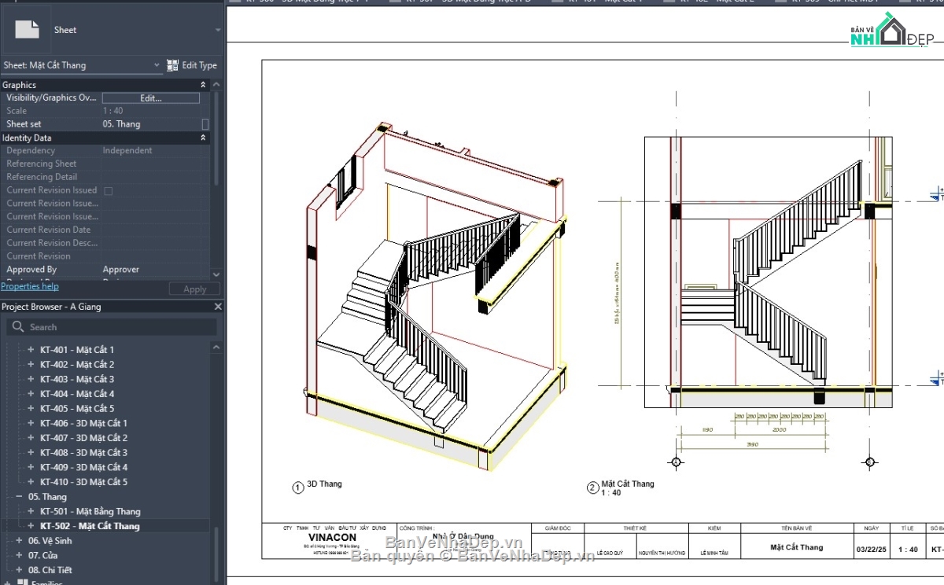Image resolution: width=944 pixels, height=585 pixels.
Task: Click the Properties panel scroll-up arrow
Action: (217, 85)
